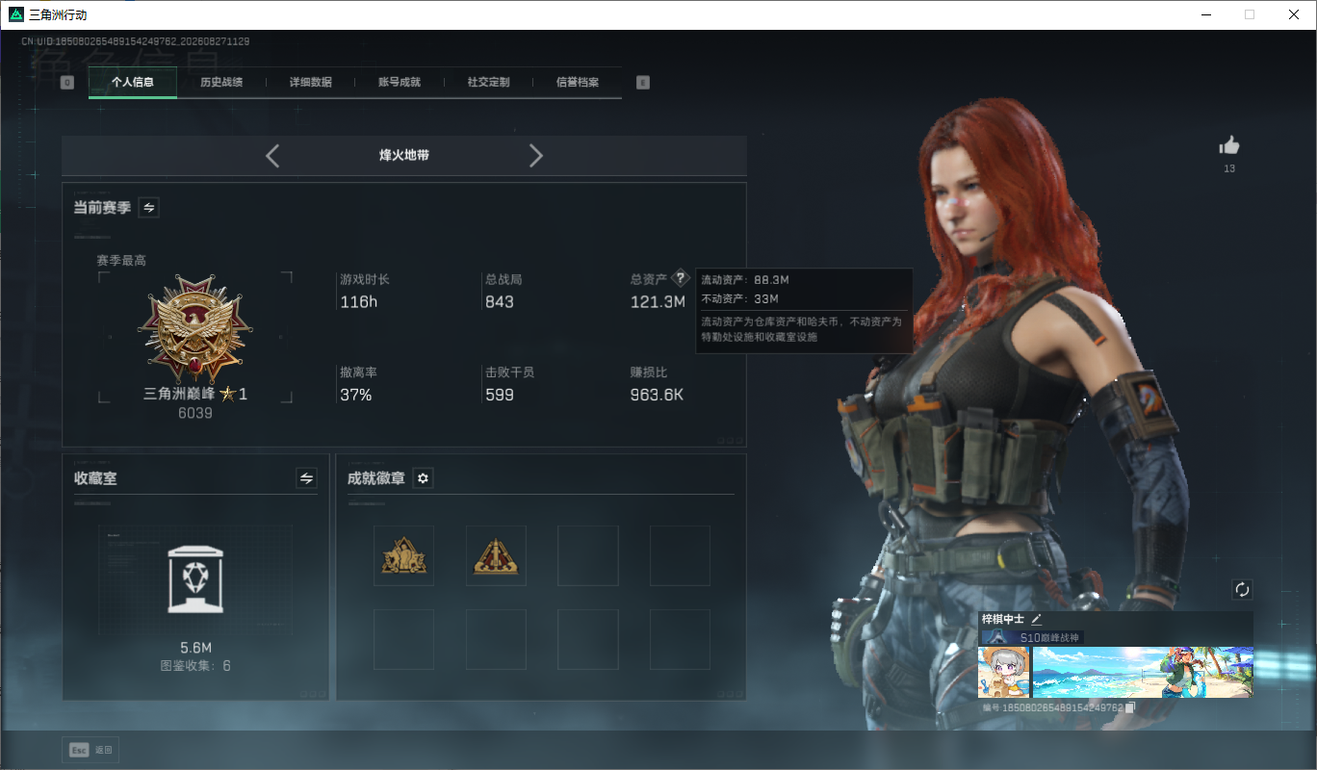Screen dimensions: 1317x770
Task: Maximize the 三角洲行动 window
Action: tap(1250, 14)
